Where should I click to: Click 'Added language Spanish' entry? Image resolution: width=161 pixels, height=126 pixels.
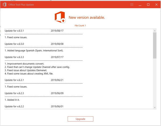click(34, 51)
